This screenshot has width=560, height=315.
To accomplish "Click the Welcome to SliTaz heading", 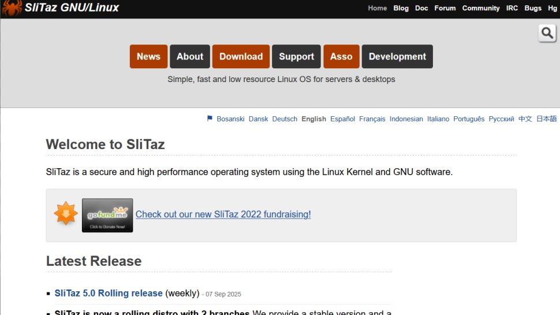I will click(105, 144).
